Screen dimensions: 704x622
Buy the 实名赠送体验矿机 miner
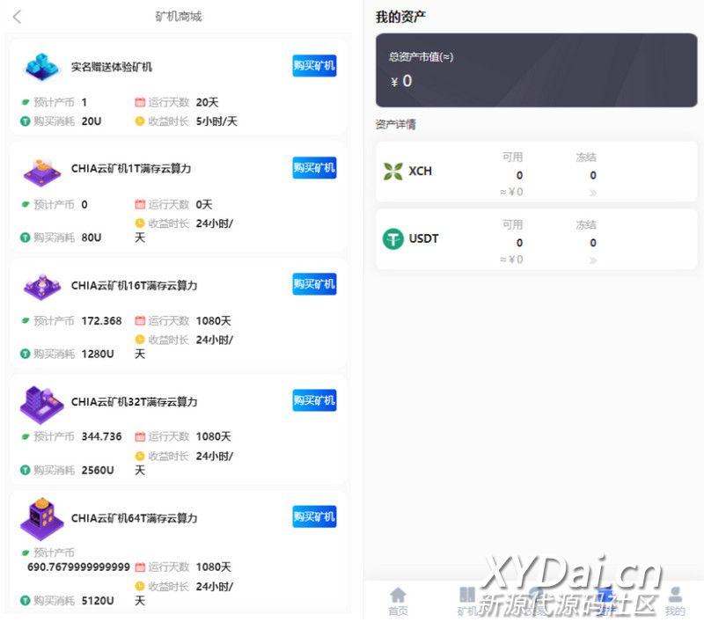point(314,66)
